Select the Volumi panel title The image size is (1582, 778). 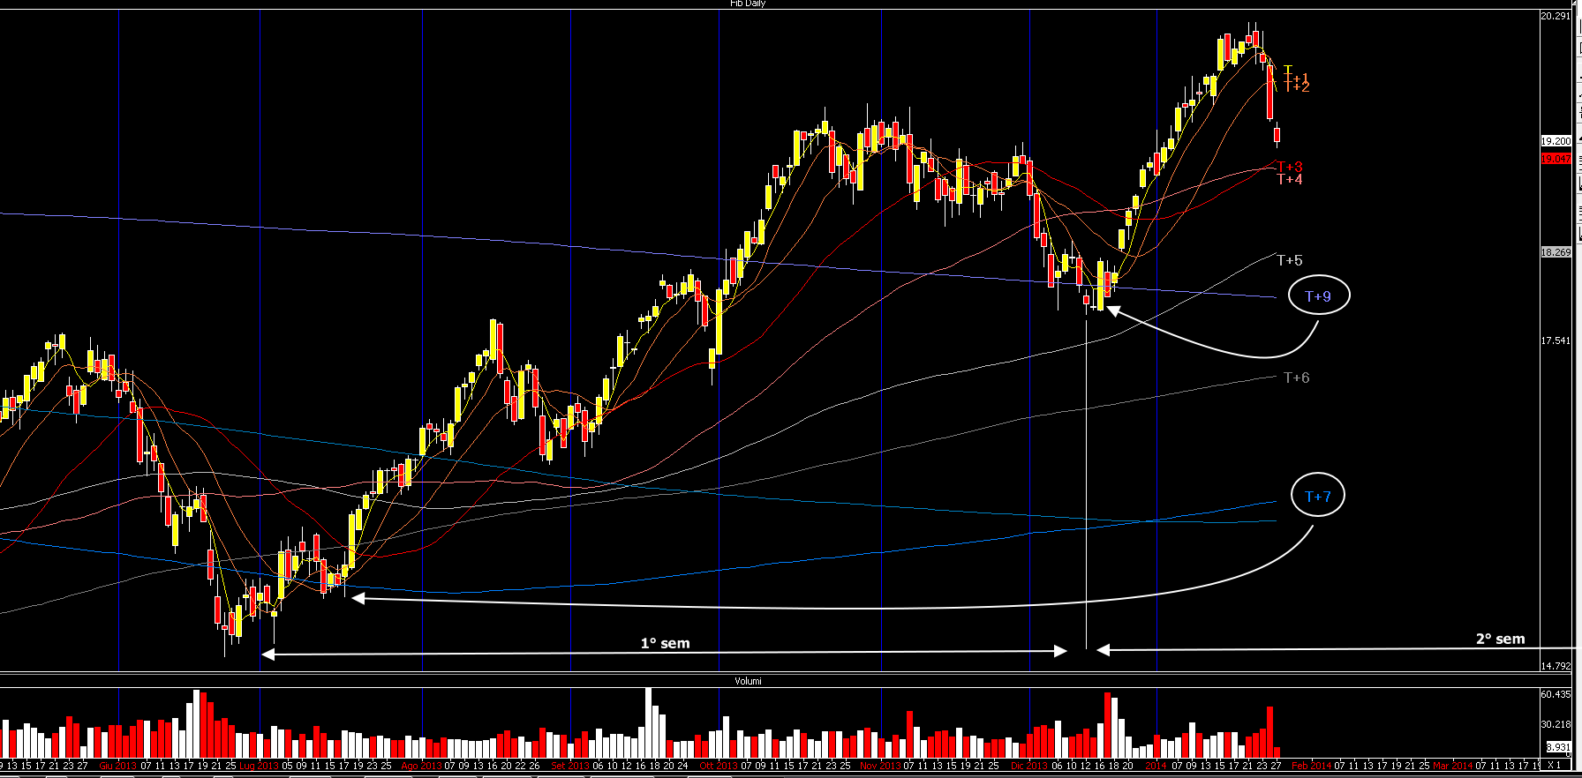748,681
